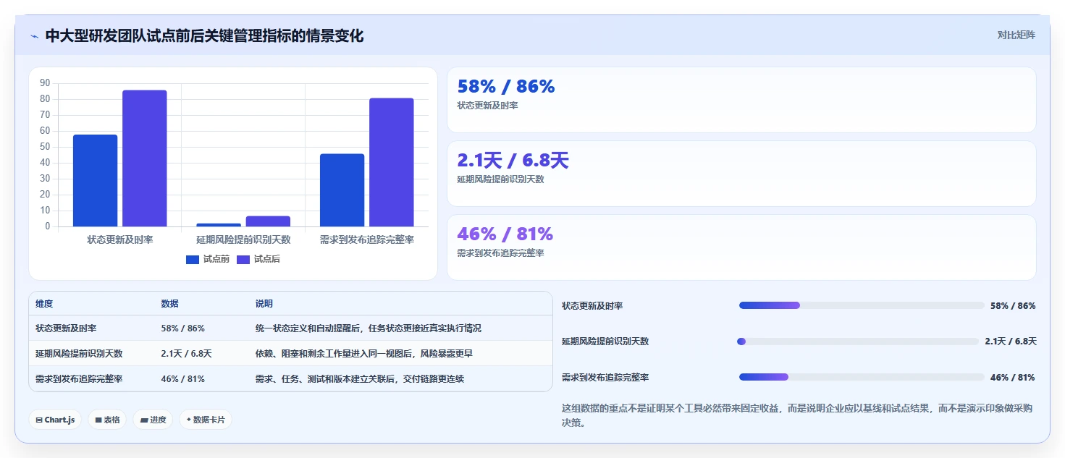Click chart x-axis label 延期风险提前识别天数

(x=243, y=239)
